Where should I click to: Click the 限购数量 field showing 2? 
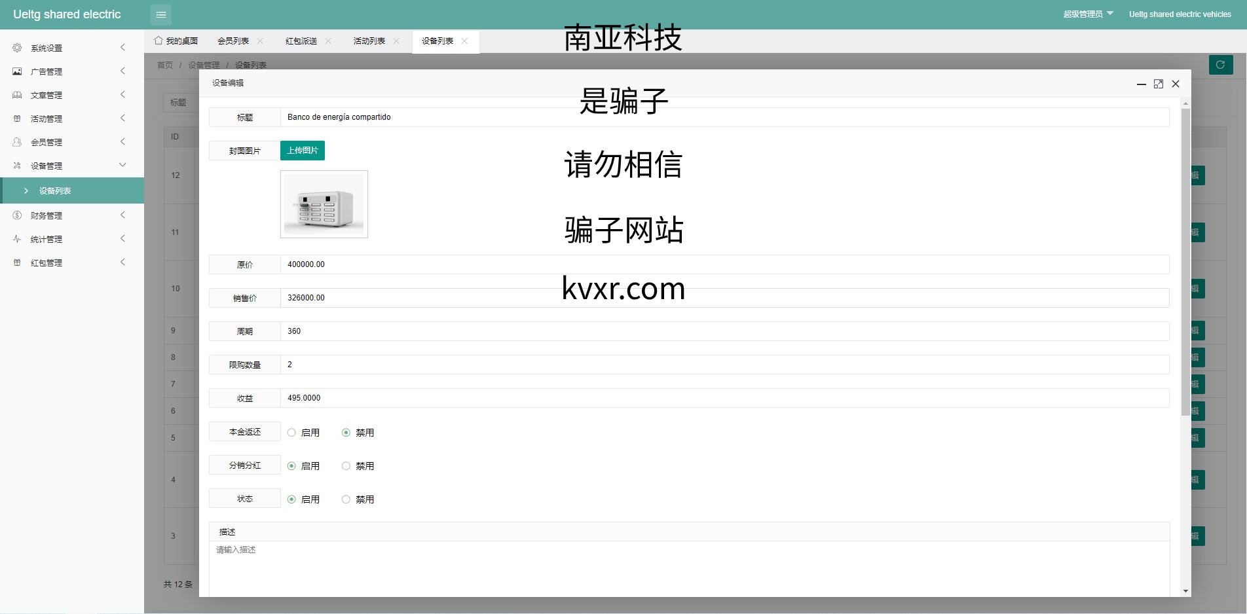(x=724, y=365)
